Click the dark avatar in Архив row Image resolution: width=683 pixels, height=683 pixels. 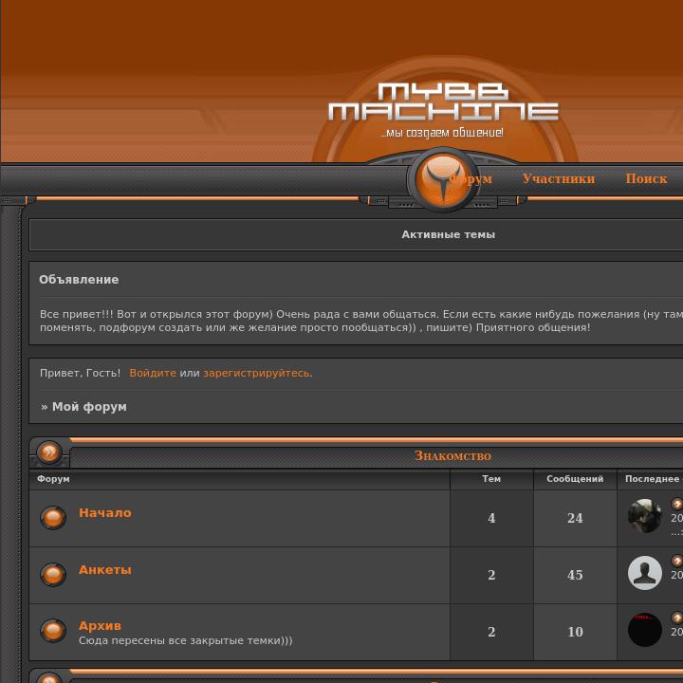tap(645, 630)
